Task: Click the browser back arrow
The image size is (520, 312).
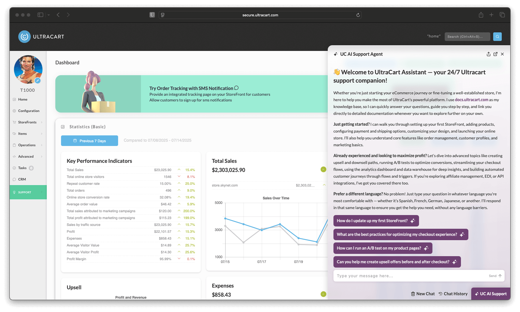Action: coord(58,15)
